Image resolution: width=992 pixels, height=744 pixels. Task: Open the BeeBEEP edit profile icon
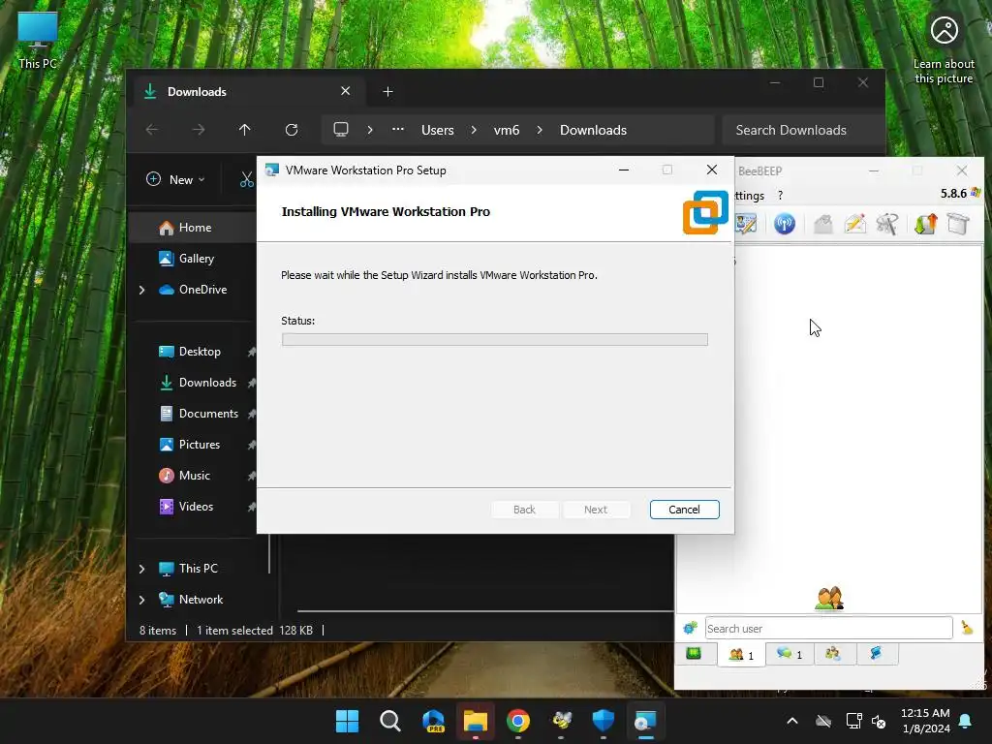click(745, 224)
